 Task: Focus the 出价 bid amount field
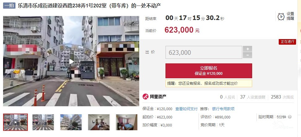(204, 52)
